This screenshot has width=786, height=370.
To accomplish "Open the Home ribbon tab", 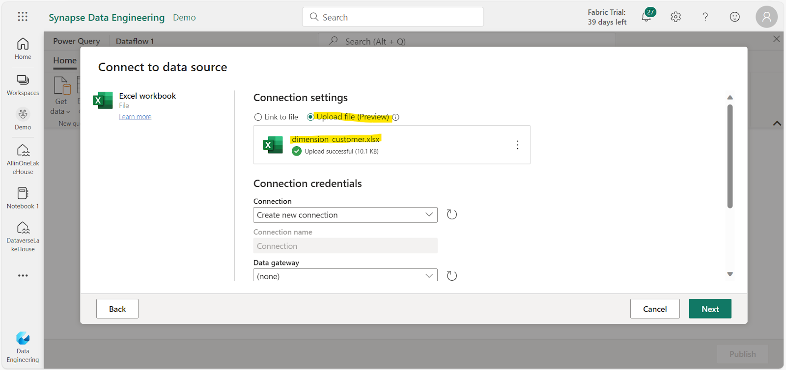I will [65, 61].
